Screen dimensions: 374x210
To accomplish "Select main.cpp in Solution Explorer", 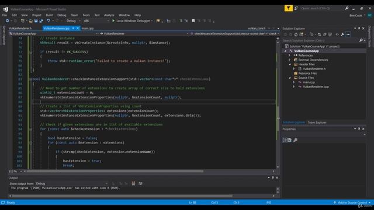I will coord(309,82).
